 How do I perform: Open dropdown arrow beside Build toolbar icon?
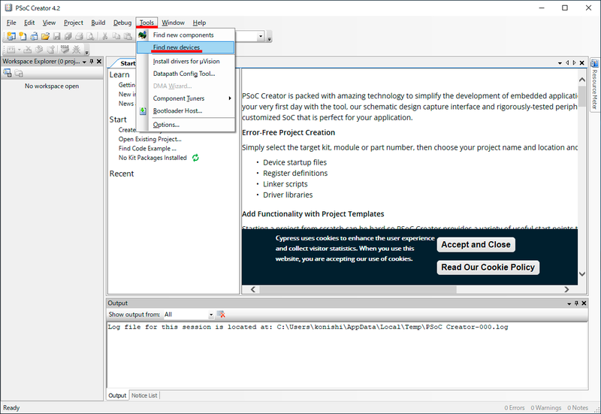point(19,50)
